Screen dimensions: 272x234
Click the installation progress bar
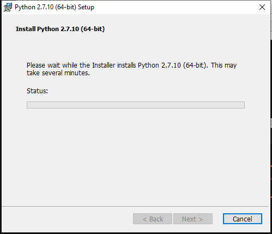pyautogui.click(x=136, y=105)
